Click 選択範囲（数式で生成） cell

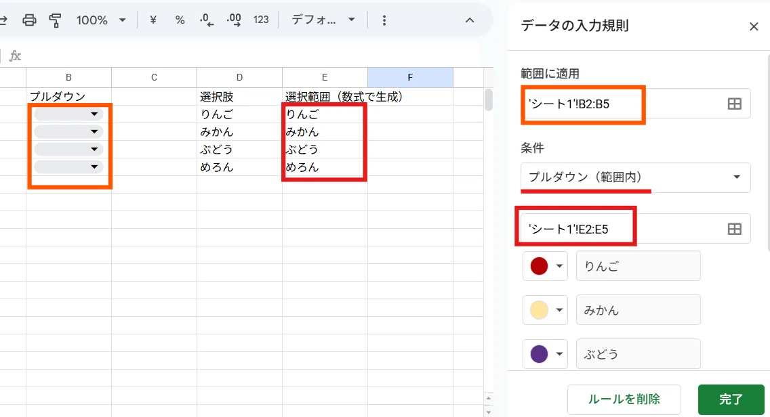tap(325, 97)
